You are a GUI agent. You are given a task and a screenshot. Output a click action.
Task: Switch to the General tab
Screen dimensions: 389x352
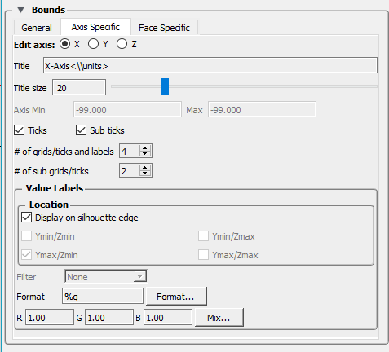[37, 28]
